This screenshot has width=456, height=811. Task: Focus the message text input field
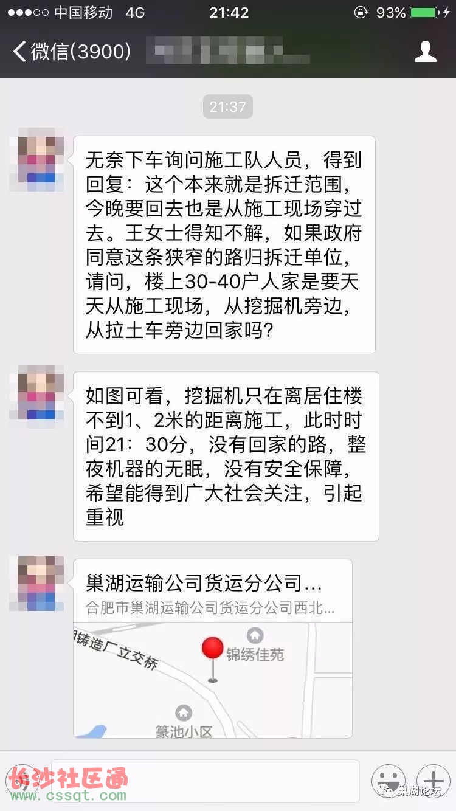[206, 781]
